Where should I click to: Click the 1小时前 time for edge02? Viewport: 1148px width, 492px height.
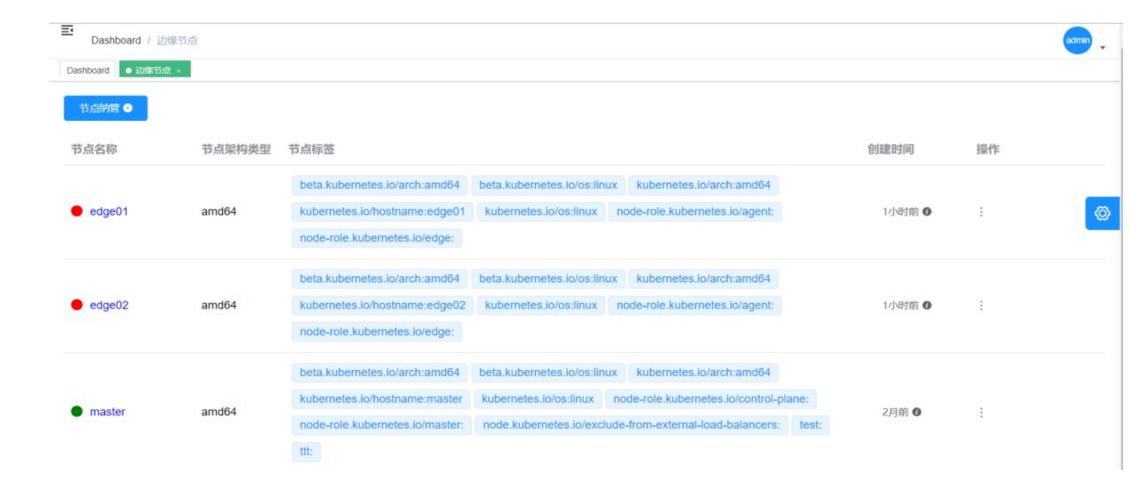(x=900, y=305)
